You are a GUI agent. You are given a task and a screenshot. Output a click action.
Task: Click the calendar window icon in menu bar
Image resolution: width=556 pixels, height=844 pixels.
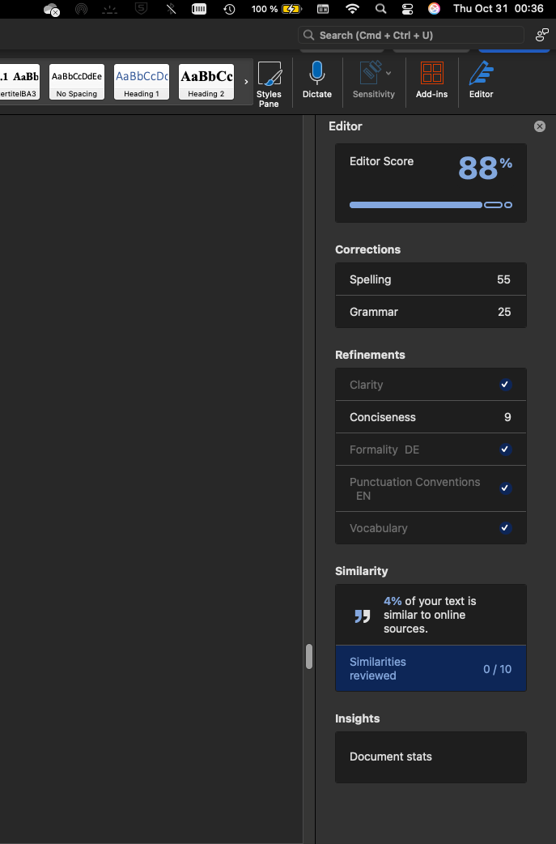click(323, 9)
